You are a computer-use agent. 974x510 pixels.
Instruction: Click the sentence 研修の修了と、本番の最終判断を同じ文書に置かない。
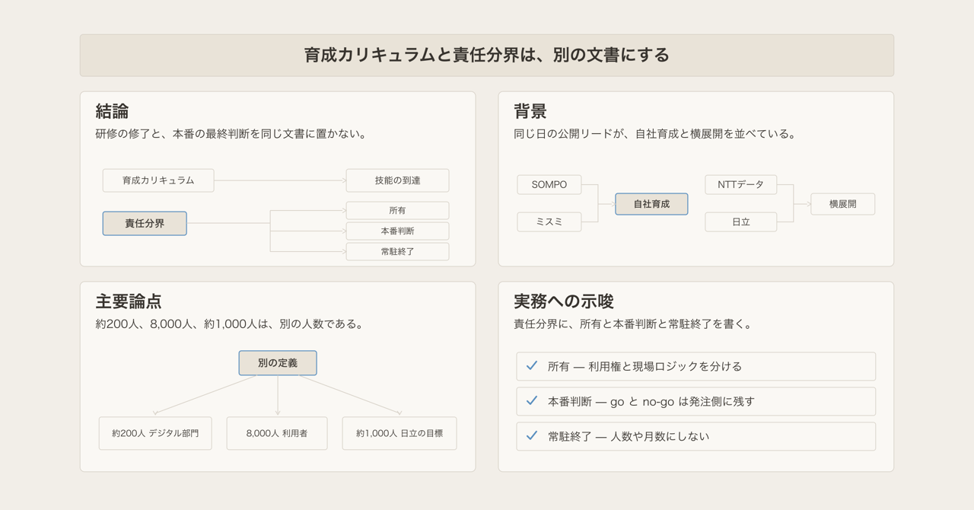[x=232, y=134]
